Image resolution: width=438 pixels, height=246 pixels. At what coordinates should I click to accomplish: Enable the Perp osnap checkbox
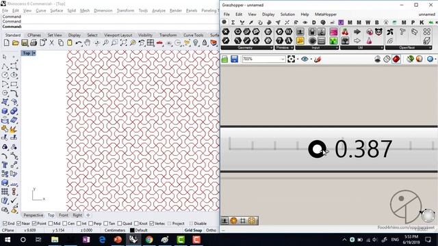click(x=90, y=223)
